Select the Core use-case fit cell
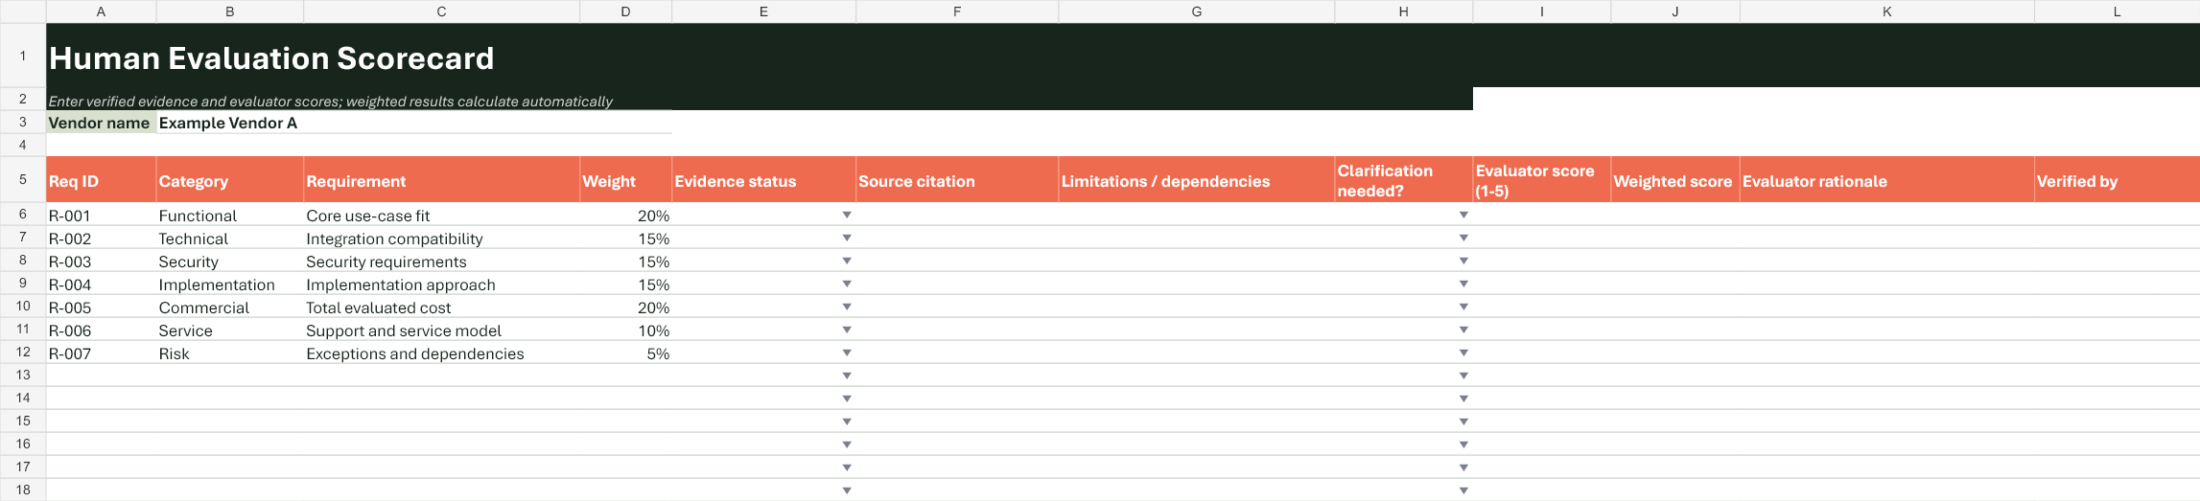Image resolution: width=2200 pixels, height=501 pixels. click(x=441, y=215)
